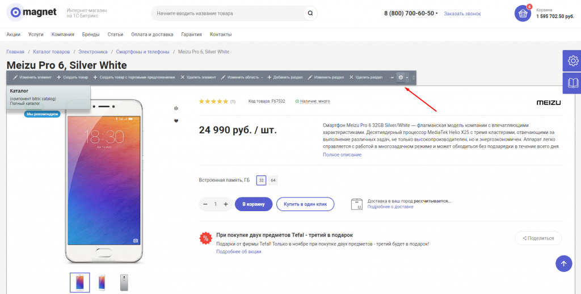Click the quantity value field

click(x=215, y=204)
